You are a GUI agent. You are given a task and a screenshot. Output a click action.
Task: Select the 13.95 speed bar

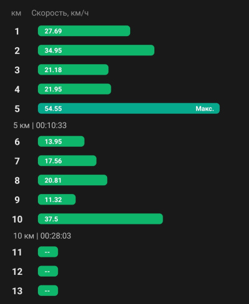coord(61,141)
